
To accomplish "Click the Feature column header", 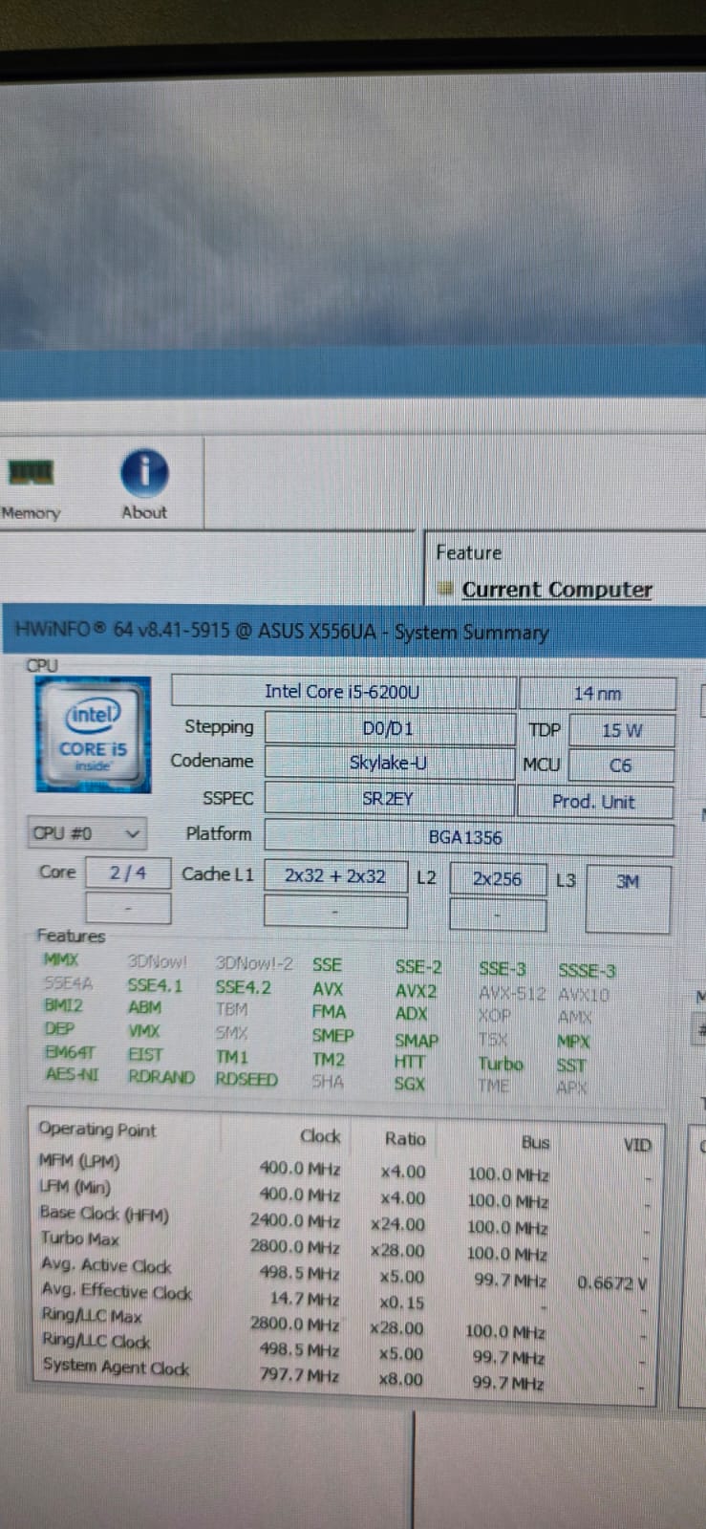I will point(469,552).
